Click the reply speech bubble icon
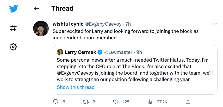Screen dimensions: 223x107 55,102
